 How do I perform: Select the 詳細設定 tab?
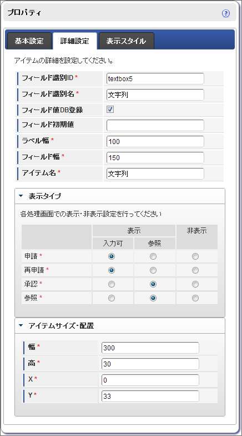(75, 41)
